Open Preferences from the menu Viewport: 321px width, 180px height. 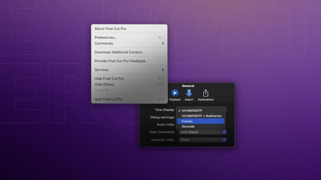pyautogui.click(x=106, y=37)
